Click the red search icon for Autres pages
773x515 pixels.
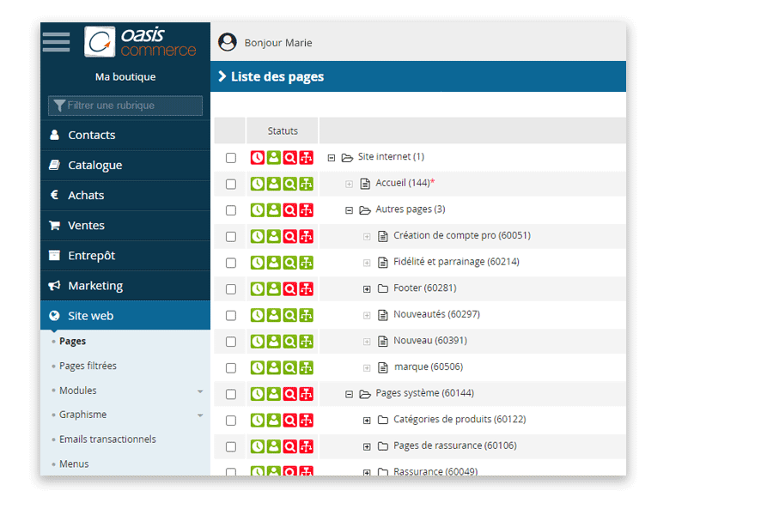(290, 210)
